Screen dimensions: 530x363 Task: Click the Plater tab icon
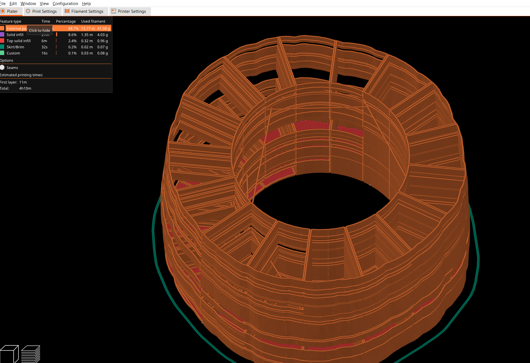pyautogui.click(x=3, y=11)
